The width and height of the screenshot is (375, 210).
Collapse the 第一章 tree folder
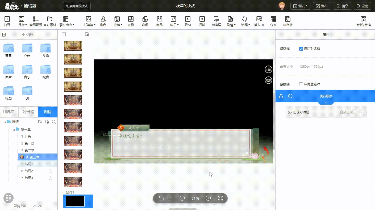(13, 130)
